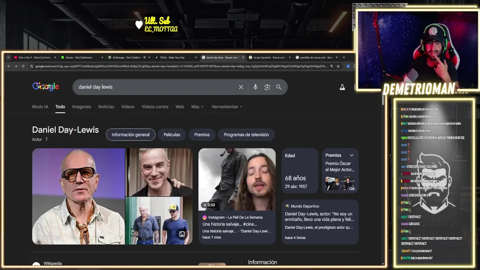Clear the search box with the X icon
Viewport: 480px width, 270px height.
click(241, 87)
